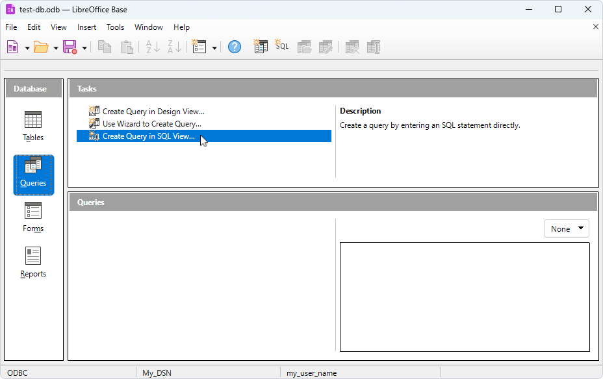
Task: Click my_user_name in status bar
Action: pyautogui.click(x=311, y=373)
